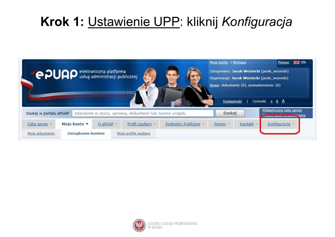Focus the ePUAP portal search field
Viewport: 335px width, 237px height.
[x=143, y=113]
